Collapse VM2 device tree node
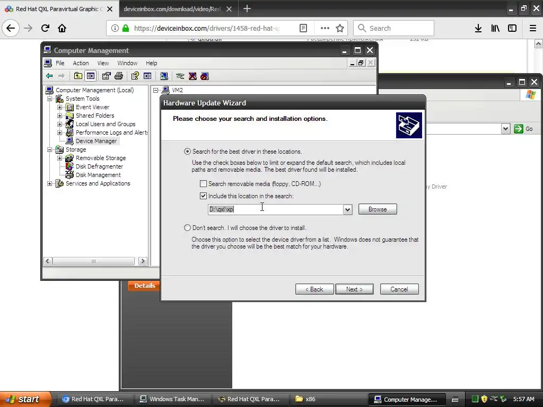Screen dimensions: 543x407 tap(156, 90)
